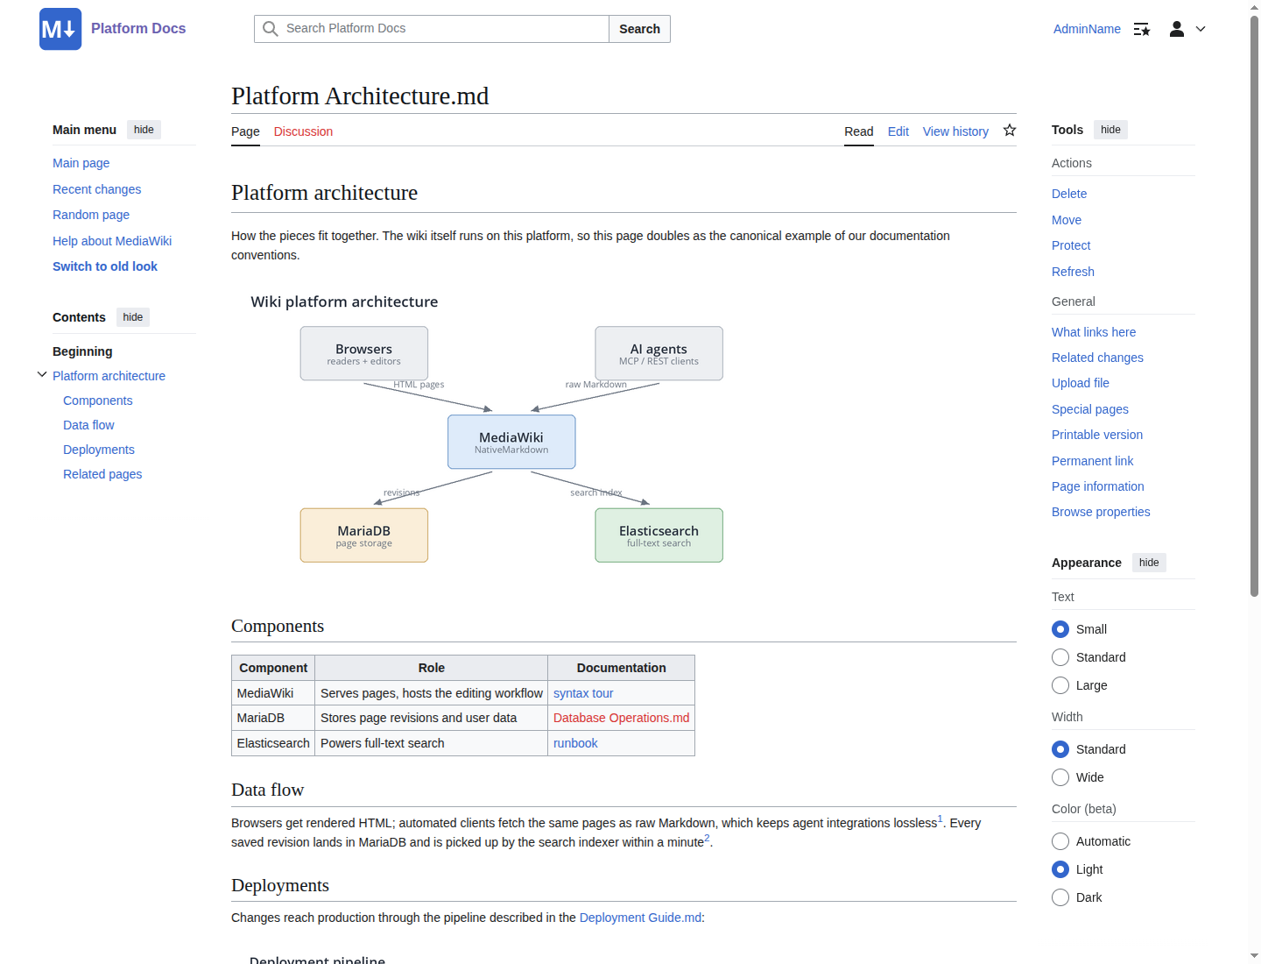
Task: Open AdminName user page link
Action: [x=1087, y=29]
